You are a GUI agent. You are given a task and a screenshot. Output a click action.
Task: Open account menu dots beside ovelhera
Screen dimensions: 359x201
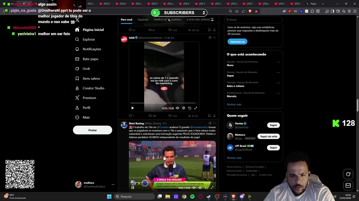113,185
